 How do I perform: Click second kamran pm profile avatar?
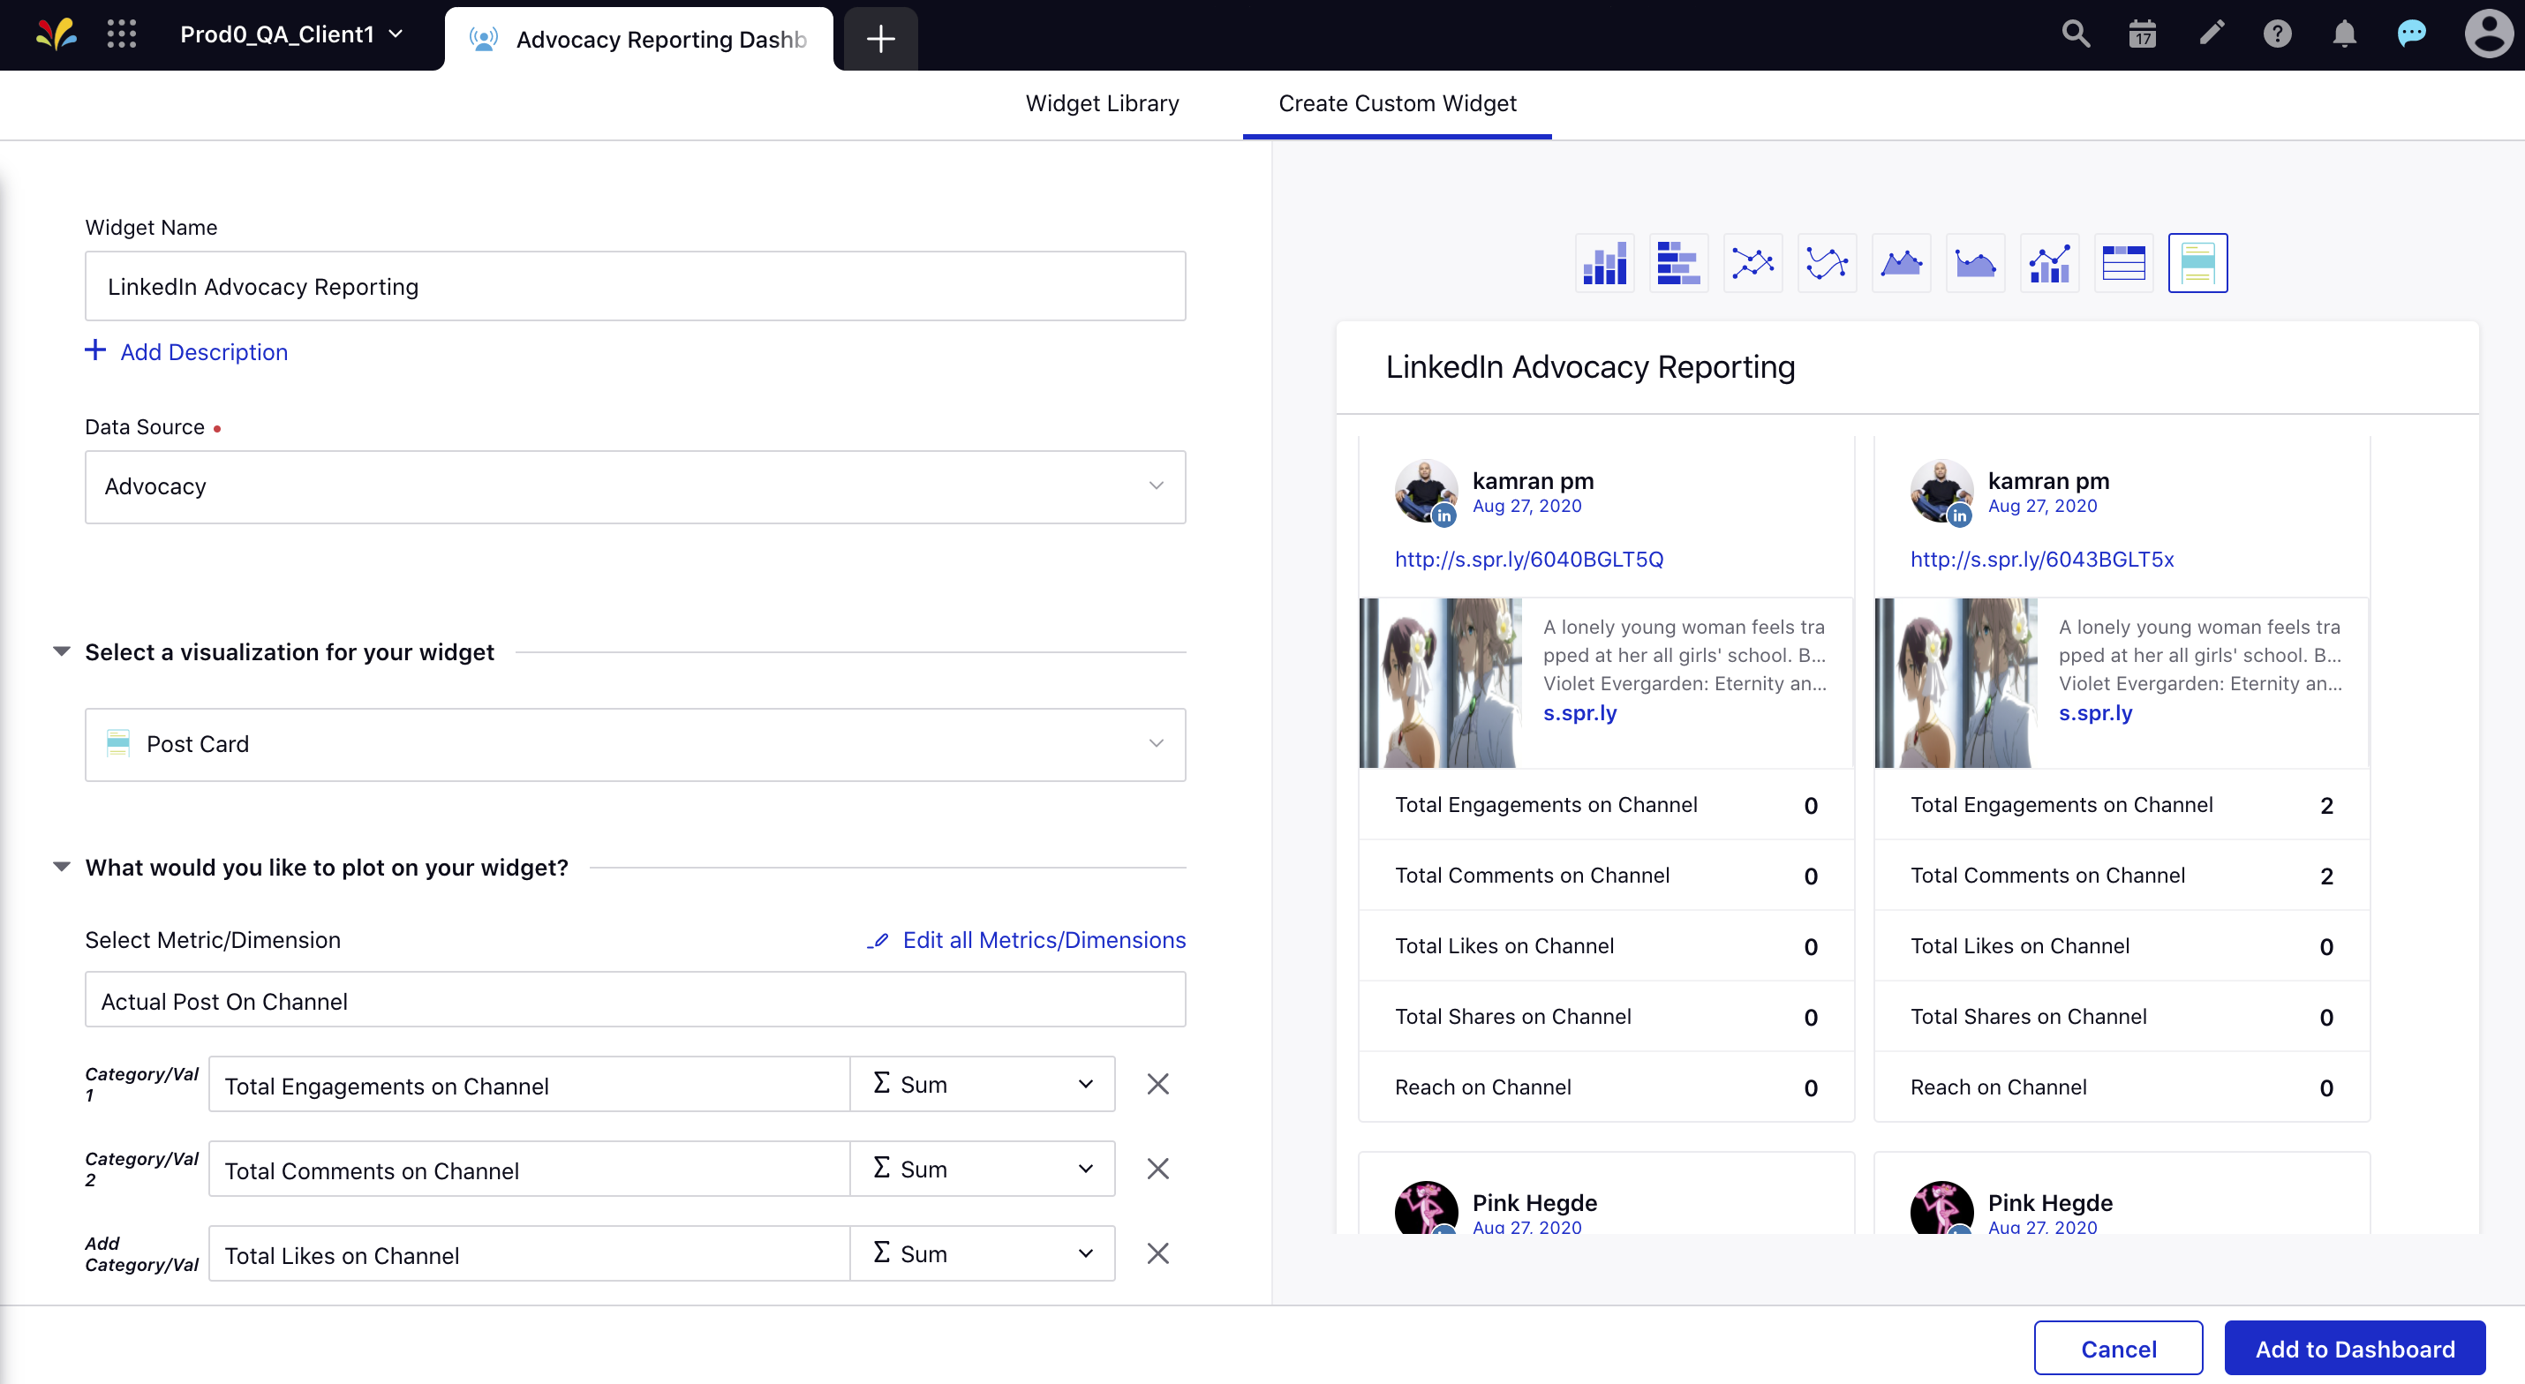tap(1941, 491)
